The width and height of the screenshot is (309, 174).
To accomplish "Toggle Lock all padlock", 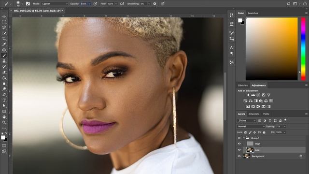I will click(x=264, y=132).
